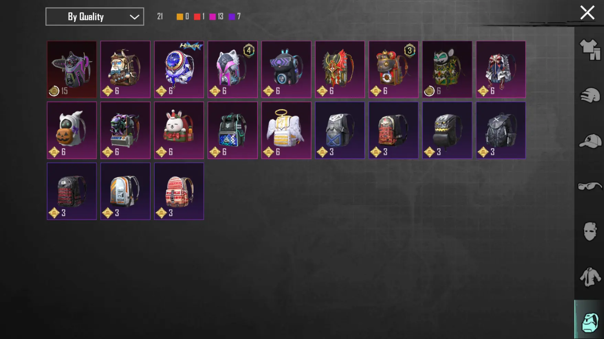The width and height of the screenshot is (604, 339).
Task: Select the jacket category icon
Action: [590, 277]
